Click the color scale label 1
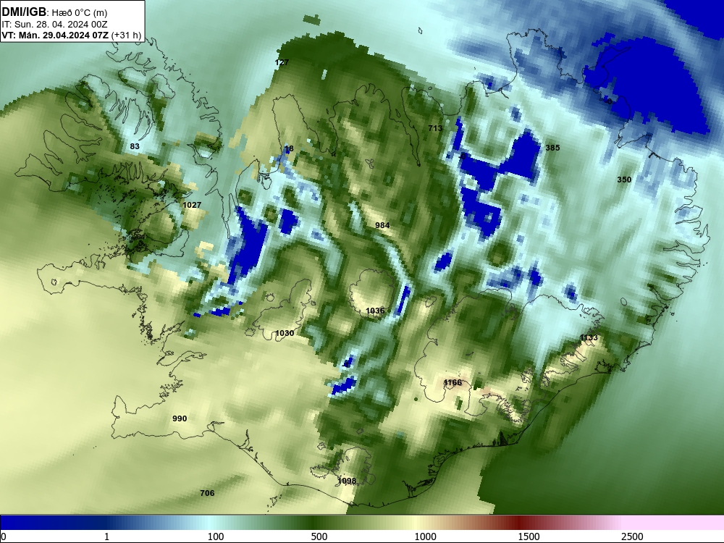 point(107,536)
